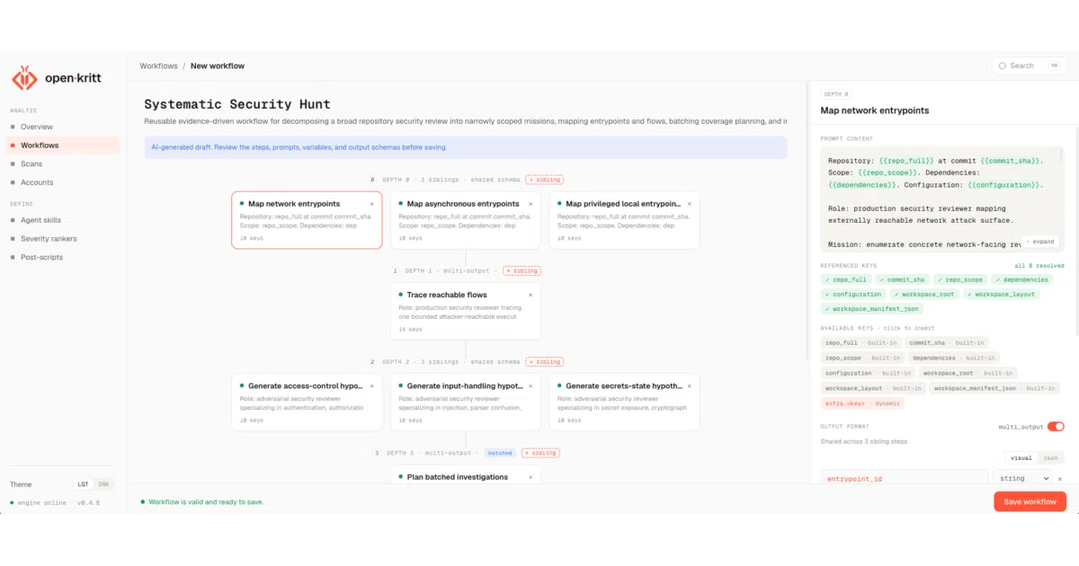Click the entrypoint_id name field
This screenshot has width=1079, height=566.
[x=905, y=479]
